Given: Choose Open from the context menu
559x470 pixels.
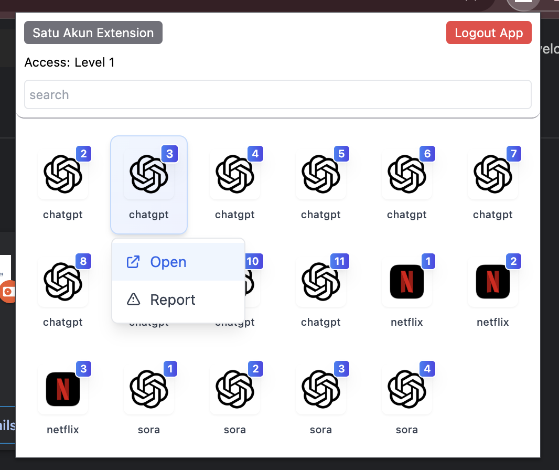Looking at the screenshot, I should coord(178,262).
